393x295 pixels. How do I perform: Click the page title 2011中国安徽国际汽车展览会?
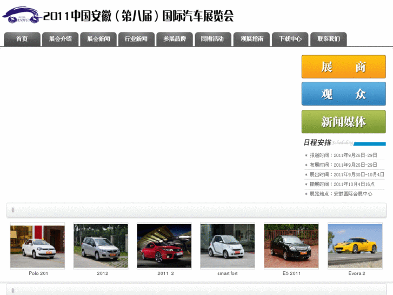pos(138,16)
